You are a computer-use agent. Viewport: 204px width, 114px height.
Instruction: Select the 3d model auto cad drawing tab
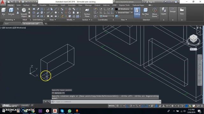click(31, 23)
